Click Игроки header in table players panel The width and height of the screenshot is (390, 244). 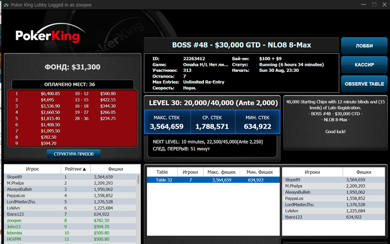312,172
